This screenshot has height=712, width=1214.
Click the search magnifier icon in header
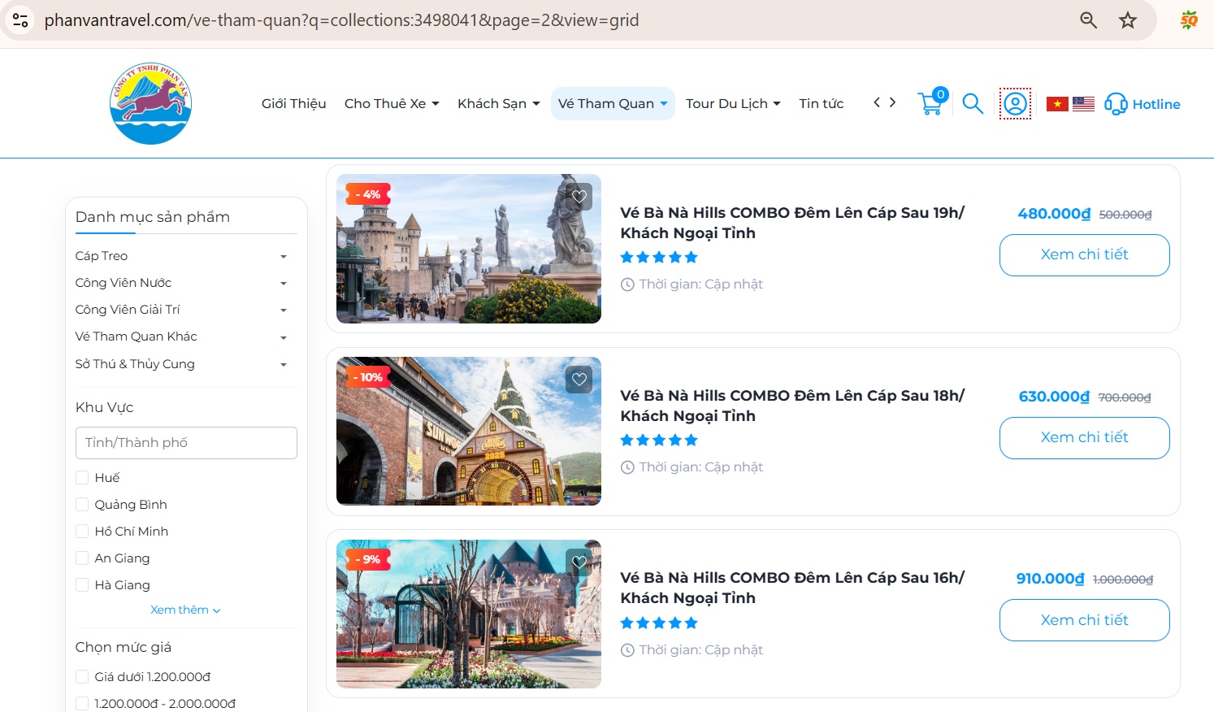point(973,104)
